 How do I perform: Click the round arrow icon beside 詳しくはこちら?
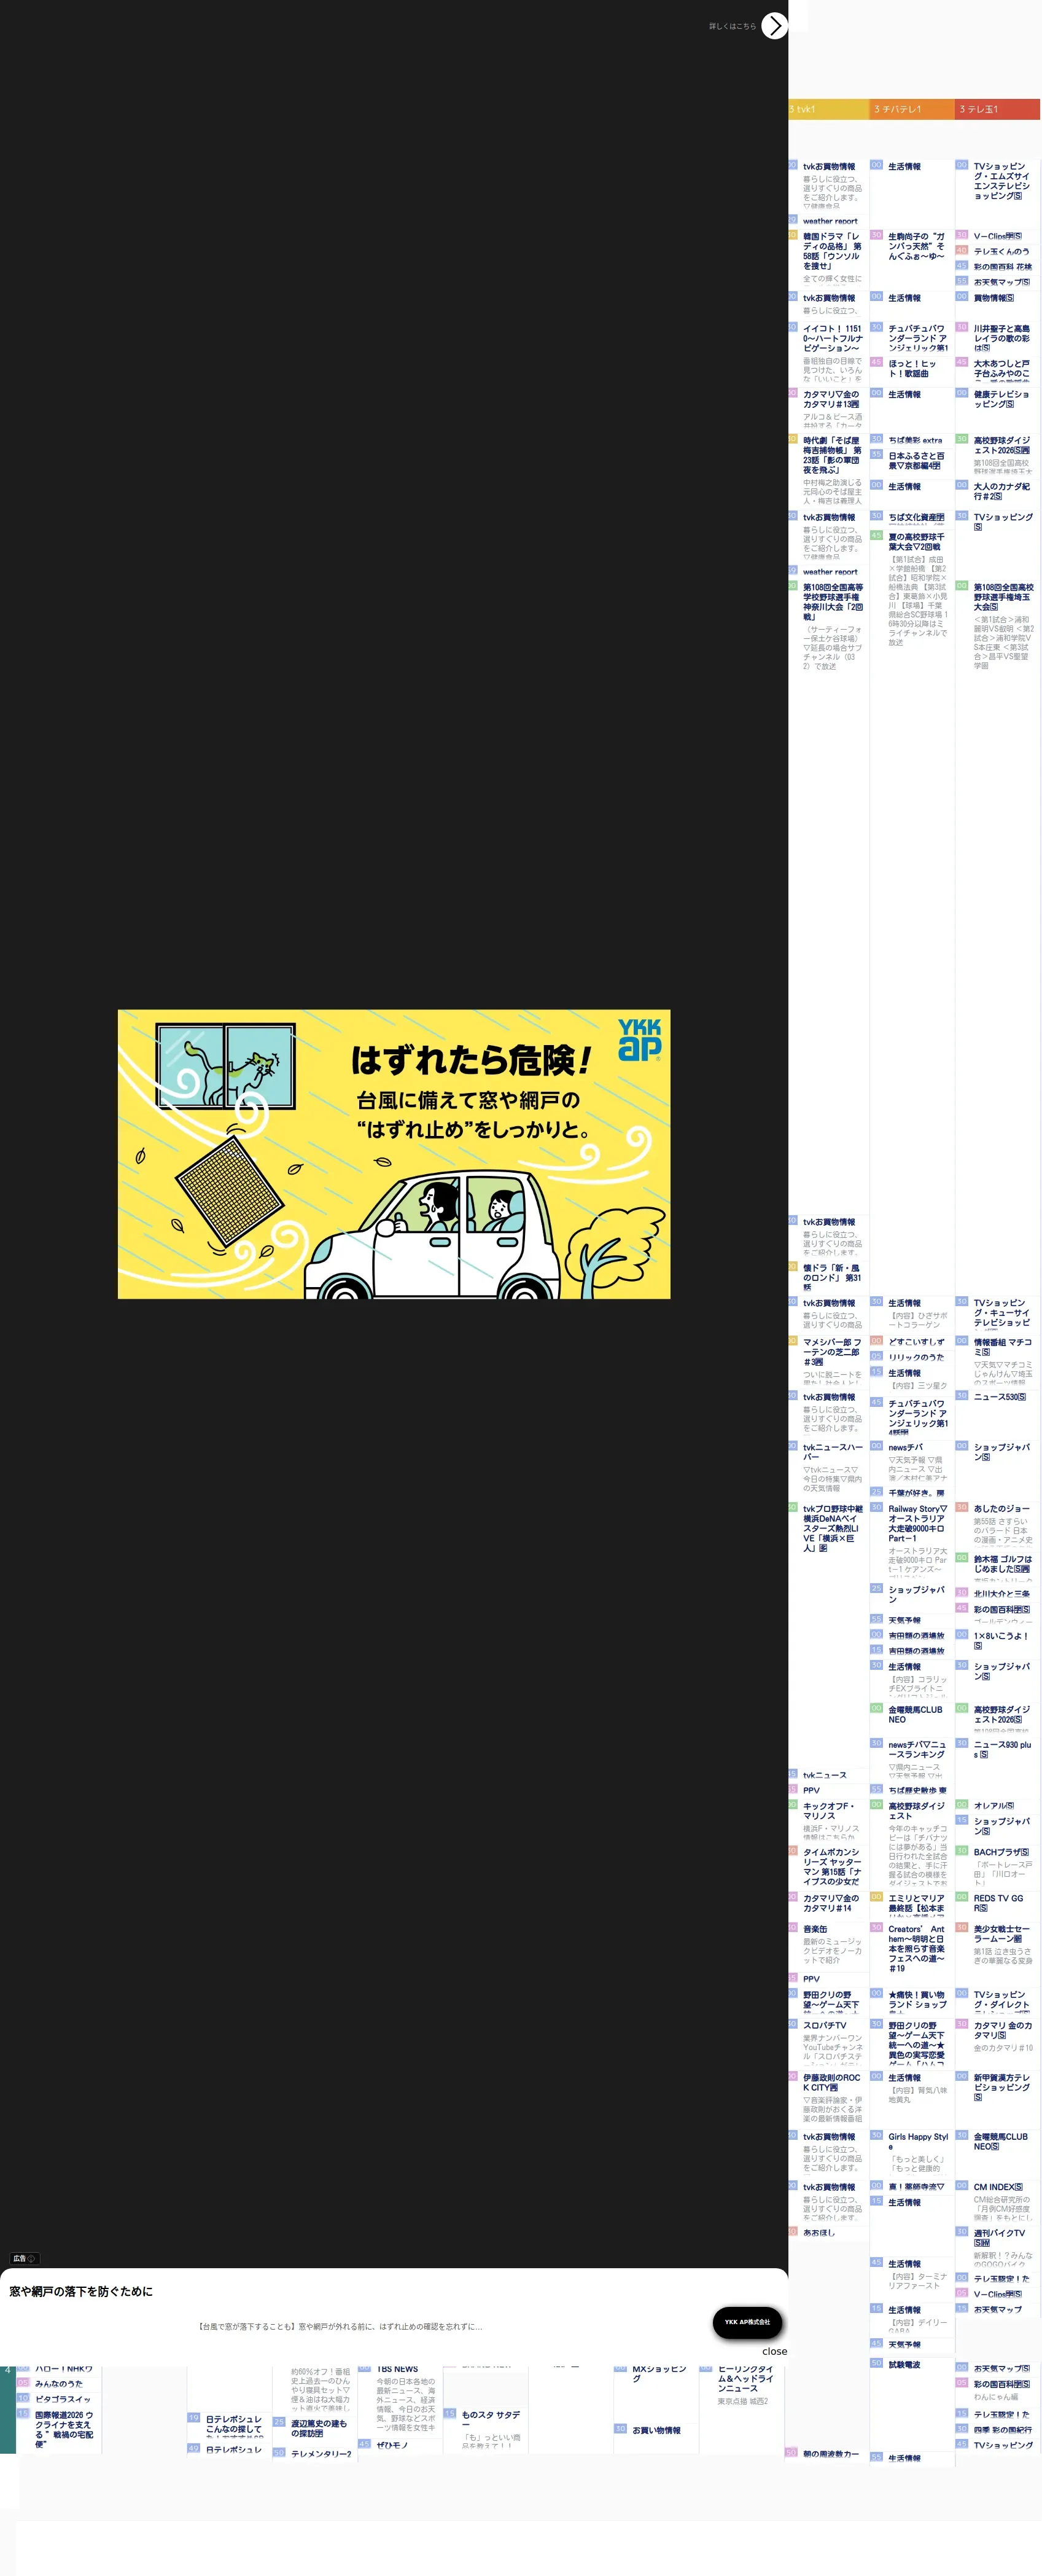[x=774, y=26]
